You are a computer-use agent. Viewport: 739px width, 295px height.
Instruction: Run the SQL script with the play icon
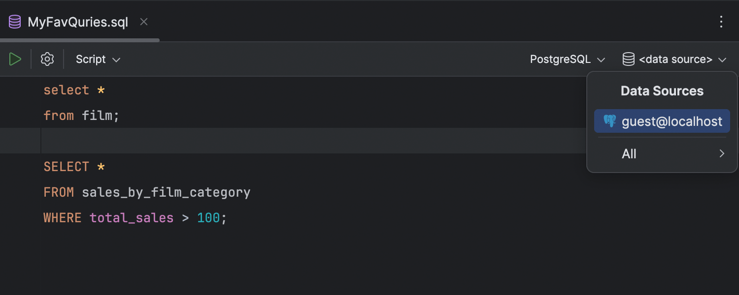15,59
